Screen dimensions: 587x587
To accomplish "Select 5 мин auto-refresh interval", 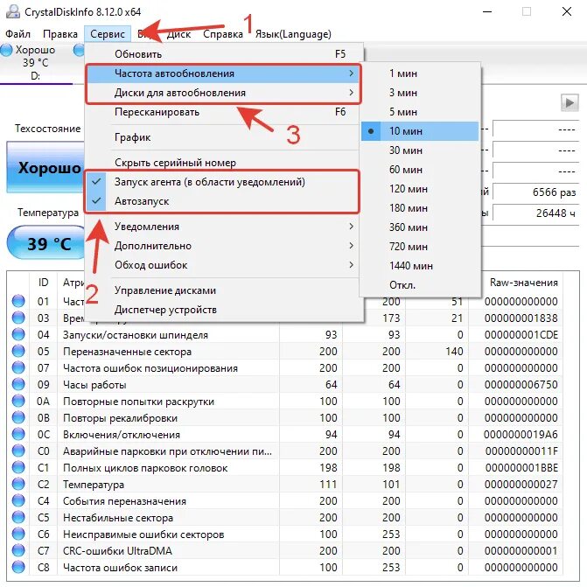I will tap(420, 112).
